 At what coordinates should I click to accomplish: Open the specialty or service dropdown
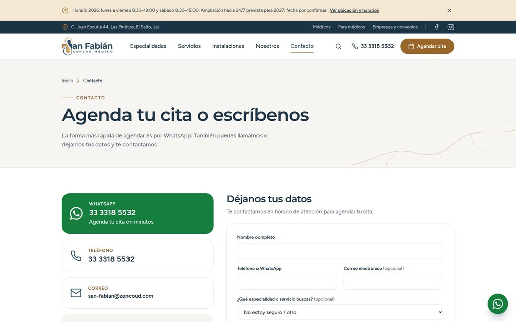point(340,312)
